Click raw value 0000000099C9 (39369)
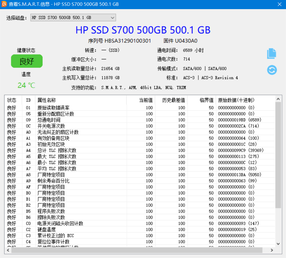Viewport: 286px width, 258px height. click(241, 150)
